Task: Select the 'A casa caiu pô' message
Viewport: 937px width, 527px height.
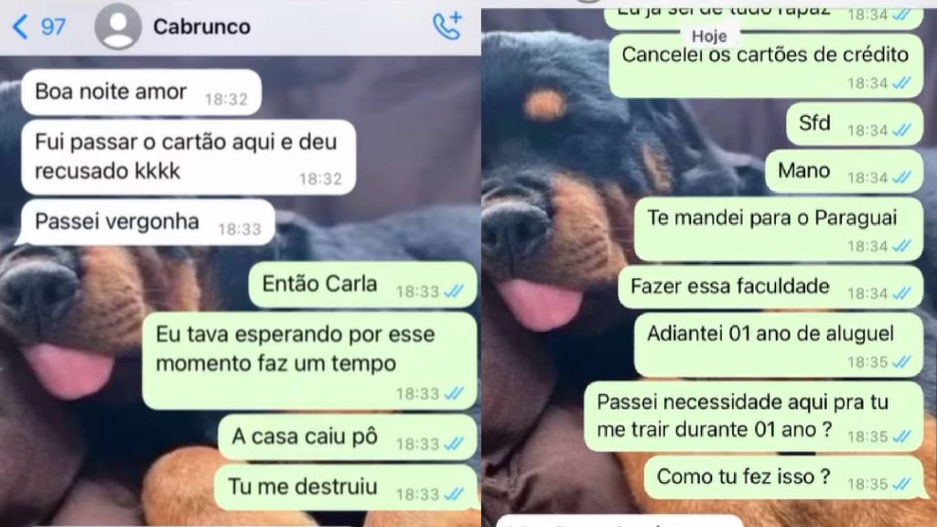Action: tap(347, 437)
